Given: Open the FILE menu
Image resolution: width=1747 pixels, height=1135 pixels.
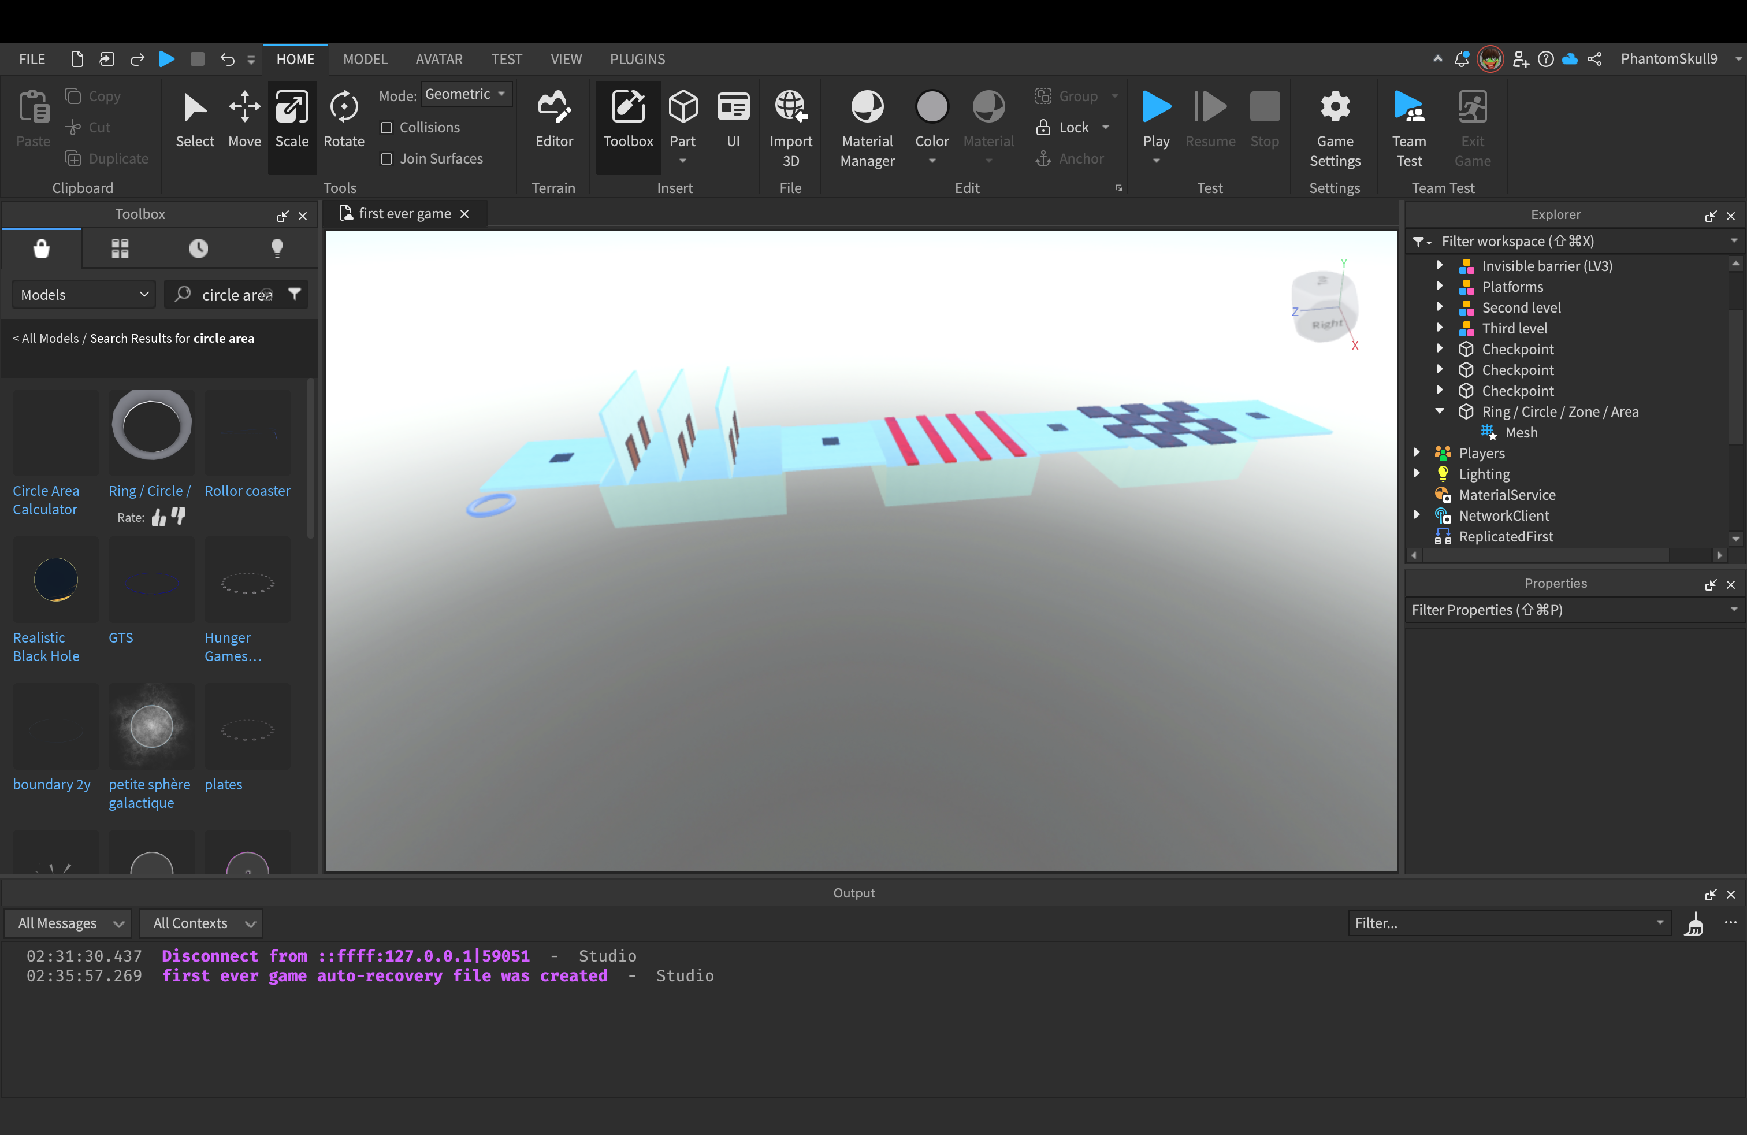Looking at the screenshot, I should [32, 60].
